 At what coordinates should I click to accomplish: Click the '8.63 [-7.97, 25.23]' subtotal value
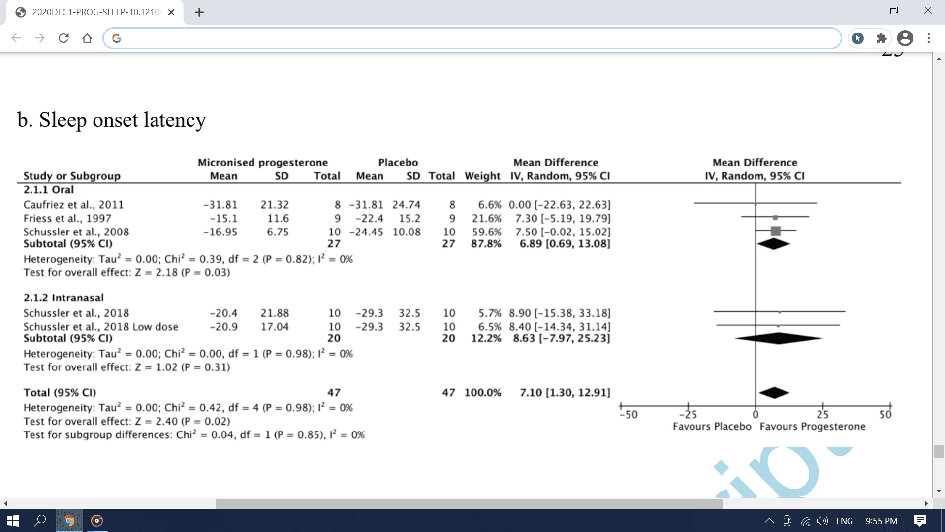[x=562, y=338]
